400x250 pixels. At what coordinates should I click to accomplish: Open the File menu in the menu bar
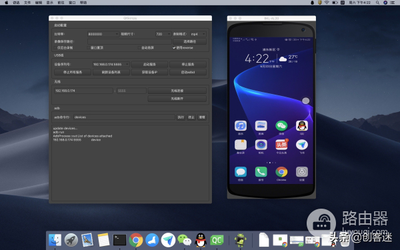pos(27,3)
